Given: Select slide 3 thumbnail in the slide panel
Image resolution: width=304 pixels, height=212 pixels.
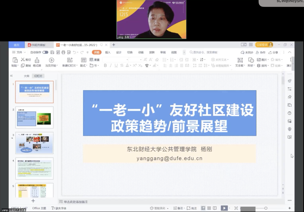Looking at the screenshot, I should pos(35,143).
